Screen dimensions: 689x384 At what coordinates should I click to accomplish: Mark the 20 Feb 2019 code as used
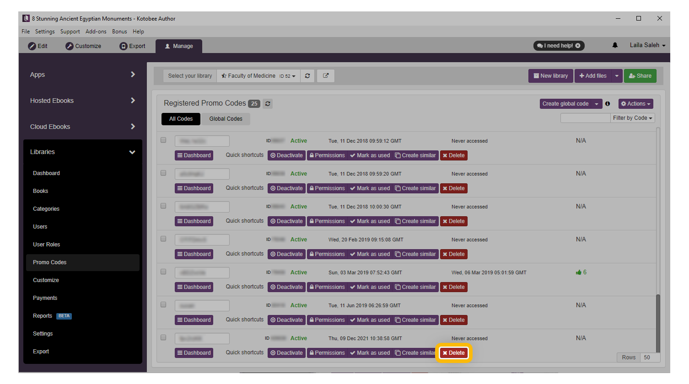[370, 254]
